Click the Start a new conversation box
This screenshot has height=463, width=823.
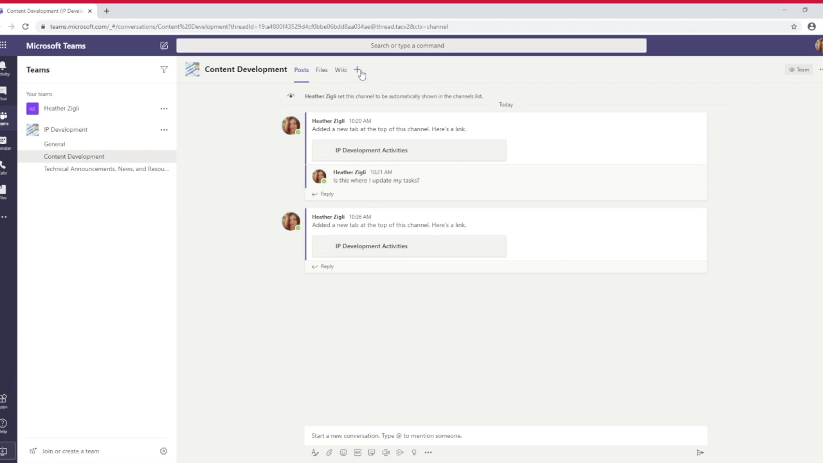(506, 436)
